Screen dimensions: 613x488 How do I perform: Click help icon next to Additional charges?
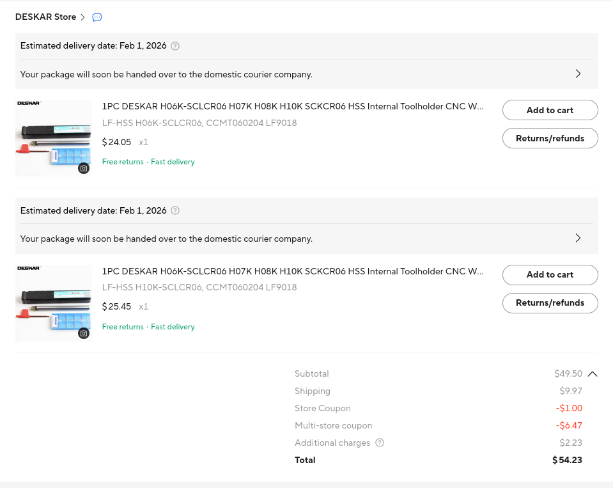point(380,443)
